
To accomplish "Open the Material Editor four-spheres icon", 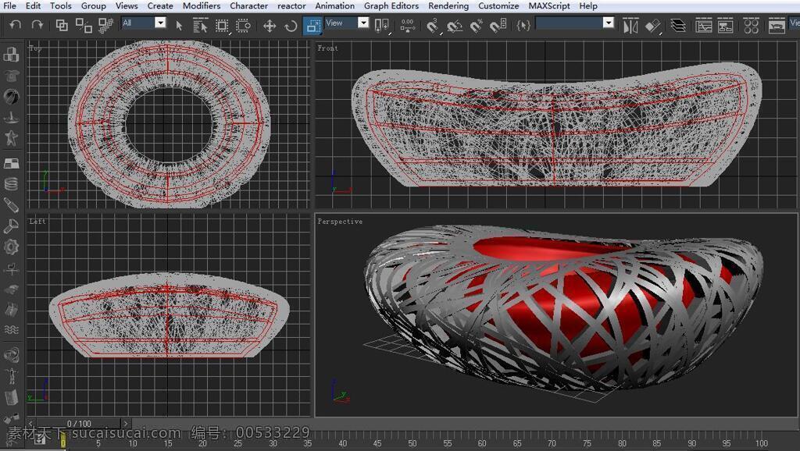I will 751,26.
